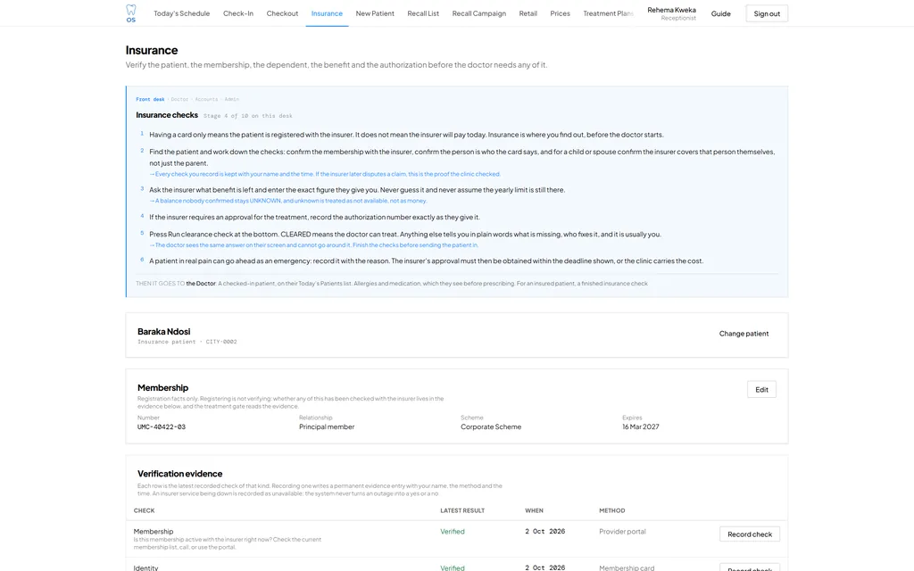Click the Principal member relationship value
914x571 pixels.
click(x=327, y=426)
